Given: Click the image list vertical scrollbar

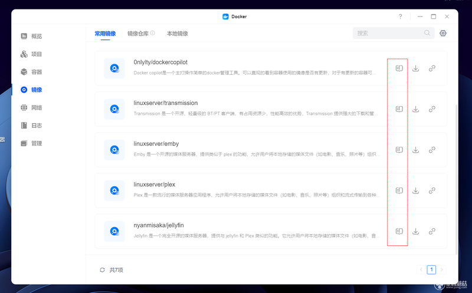Looking at the screenshot, I should 456,179.
